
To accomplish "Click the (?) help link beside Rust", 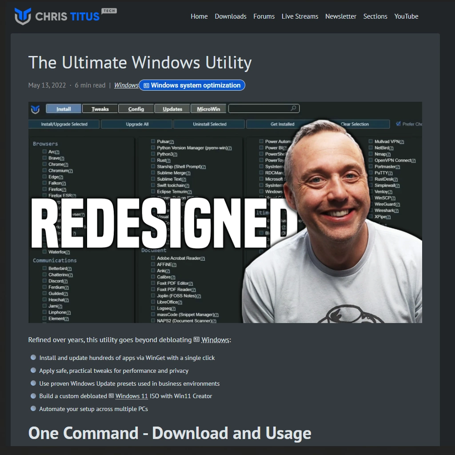I will (168, 160).
